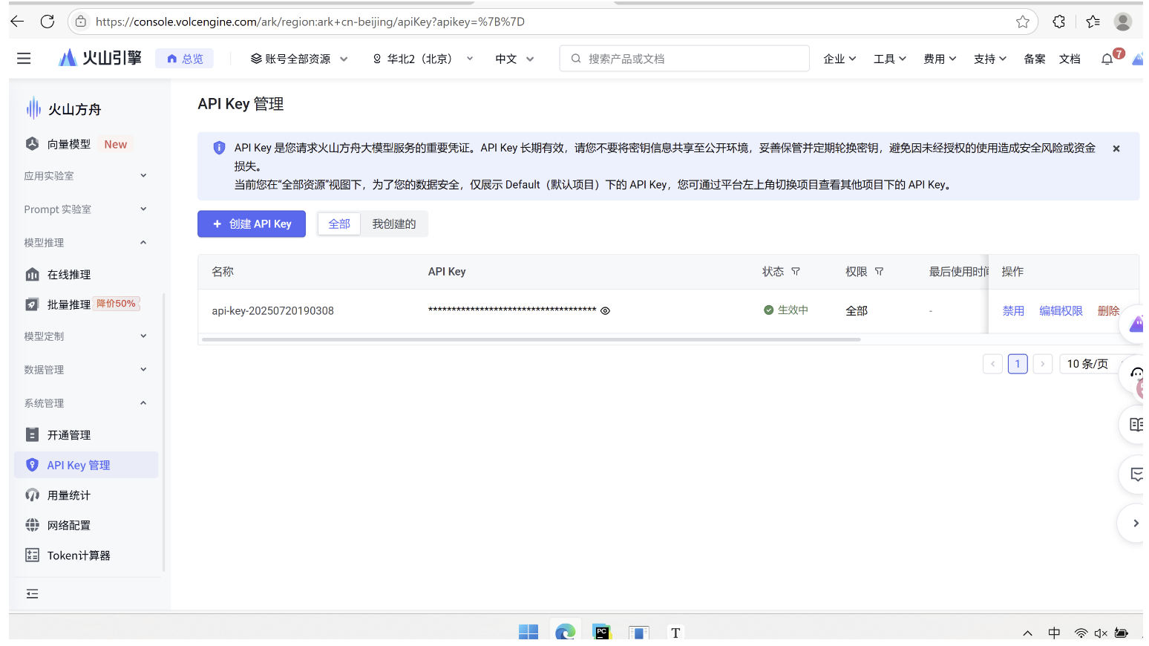Viewport: 1149px width, 646px height.
Task: Click the 创建 API Key button
Action: [x=252, y=224]
